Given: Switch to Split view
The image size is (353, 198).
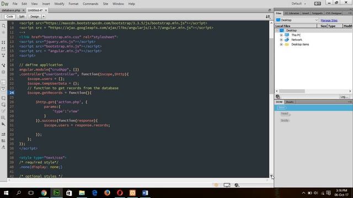Looking at the screenshot, I should tap(22, 16).
